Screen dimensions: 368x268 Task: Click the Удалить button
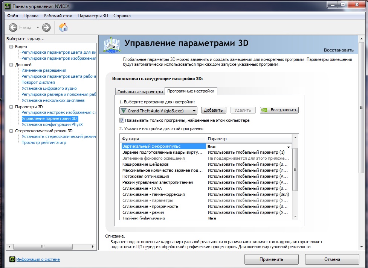click(243, 110)
